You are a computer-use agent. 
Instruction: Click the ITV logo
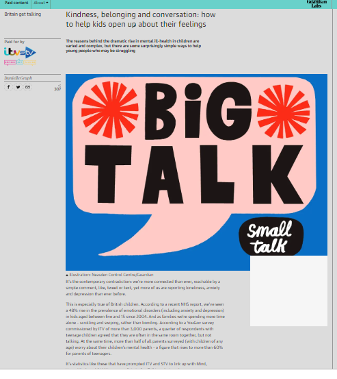click(12, 51)
